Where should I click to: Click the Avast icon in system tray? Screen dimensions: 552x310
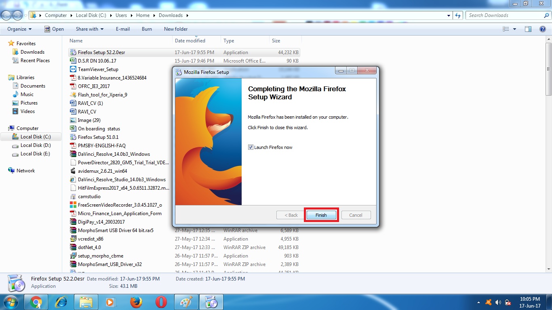[489, 302]
